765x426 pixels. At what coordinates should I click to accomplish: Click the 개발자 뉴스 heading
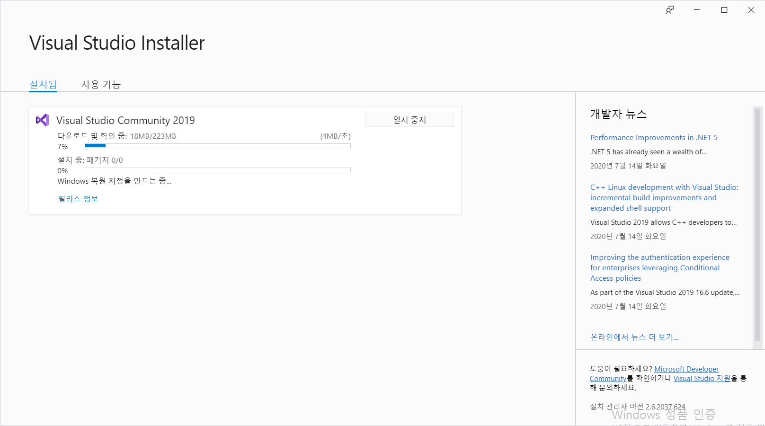point(618,114)
